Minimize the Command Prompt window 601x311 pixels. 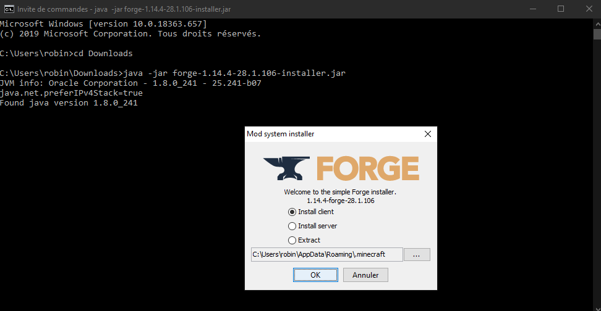(x=532, y=9)
